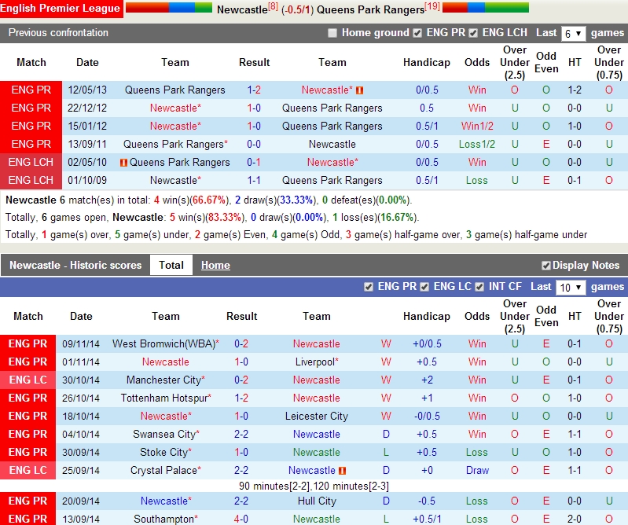Click Queens Park Rangers in header
Image resolution: width=628 pixels, height=525 pixels.
point(370,9)
